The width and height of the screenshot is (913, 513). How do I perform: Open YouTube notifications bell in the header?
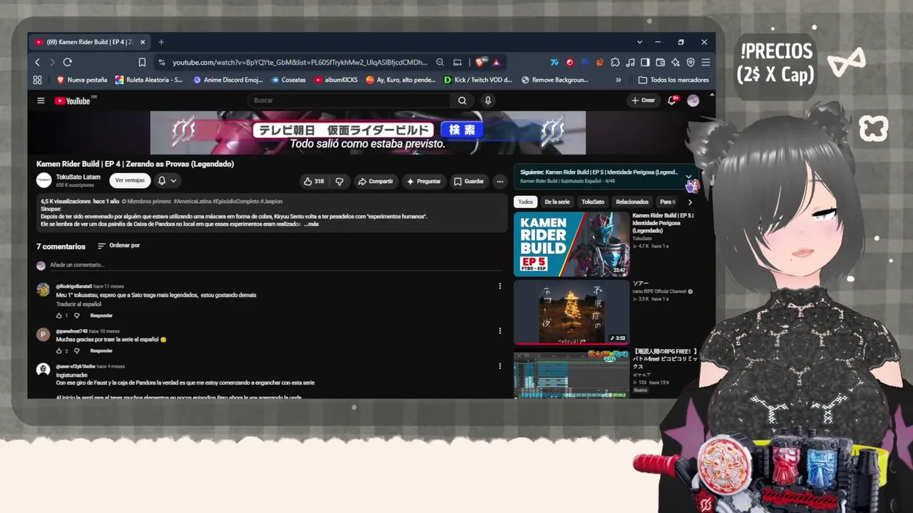pyautogui.click(x=671, y=100)
